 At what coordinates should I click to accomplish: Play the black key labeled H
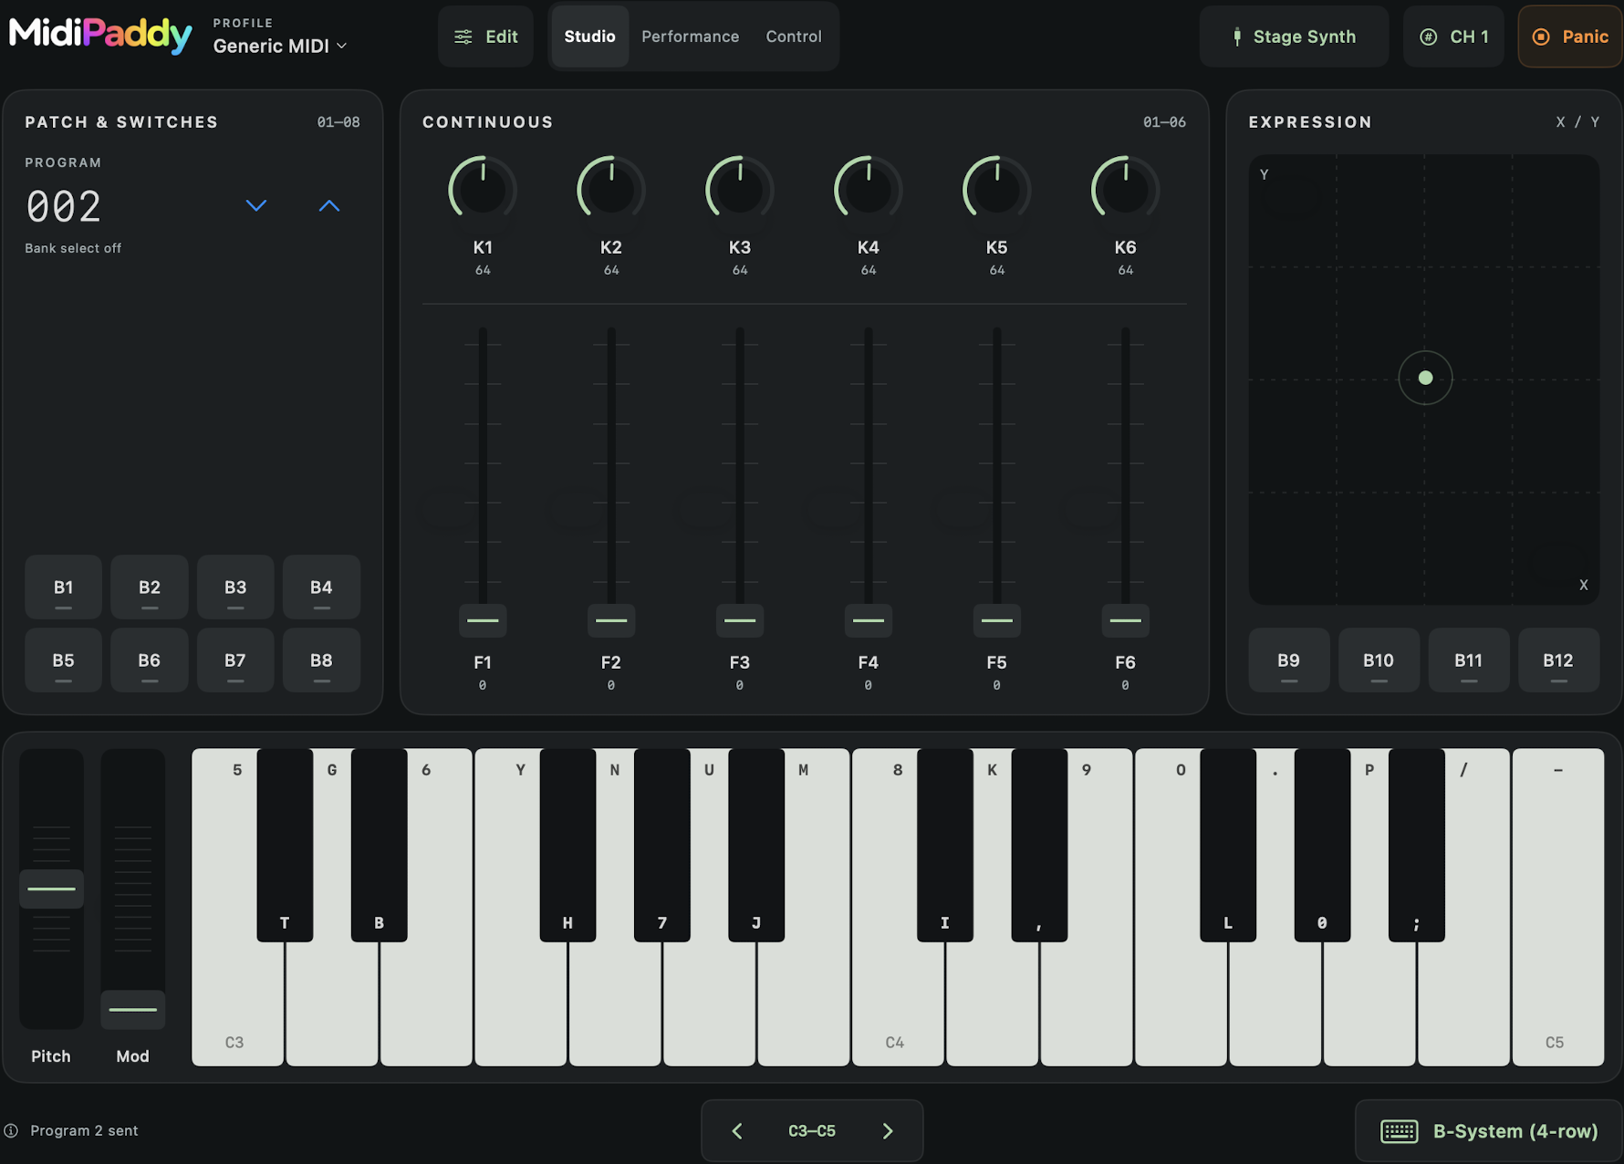567,845
